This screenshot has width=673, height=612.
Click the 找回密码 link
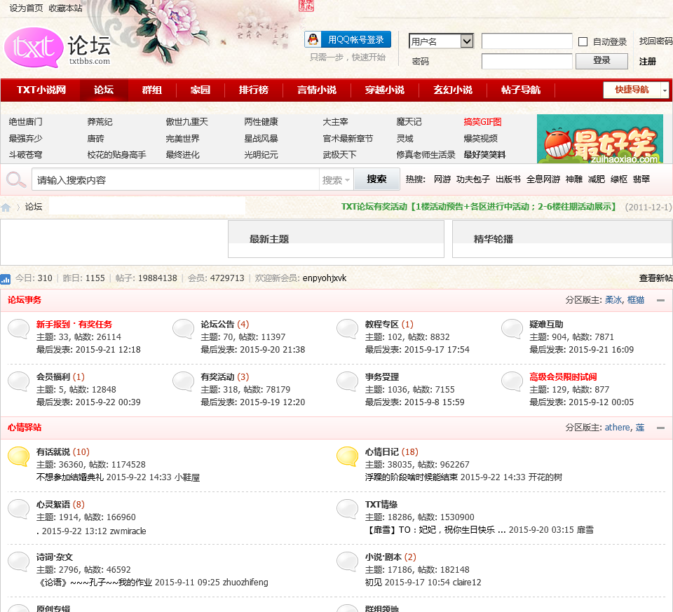(655, 41)
